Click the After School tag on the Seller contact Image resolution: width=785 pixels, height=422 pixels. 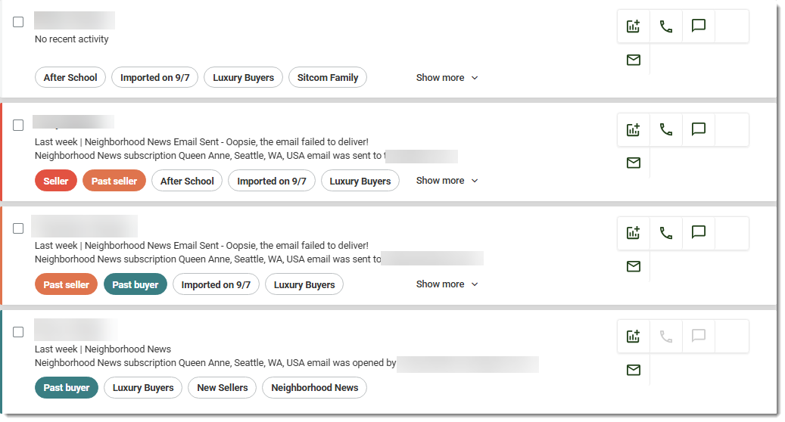tap(187, 181)
